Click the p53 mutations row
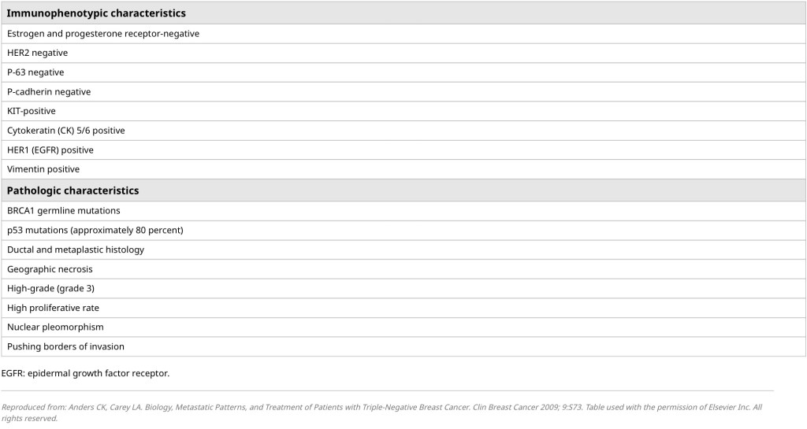Screen dimensions: 807x429 95,231
